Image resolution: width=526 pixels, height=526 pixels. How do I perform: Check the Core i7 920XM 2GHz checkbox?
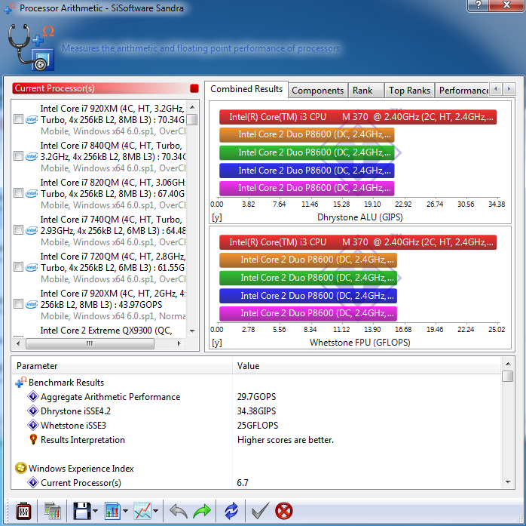click(18, 304)
